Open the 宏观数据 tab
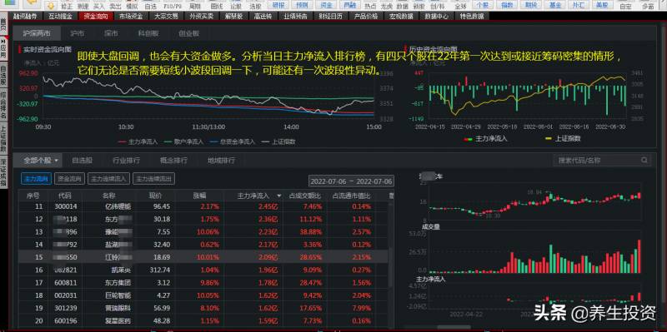This screenshot has height=332, width=667. 401,16
